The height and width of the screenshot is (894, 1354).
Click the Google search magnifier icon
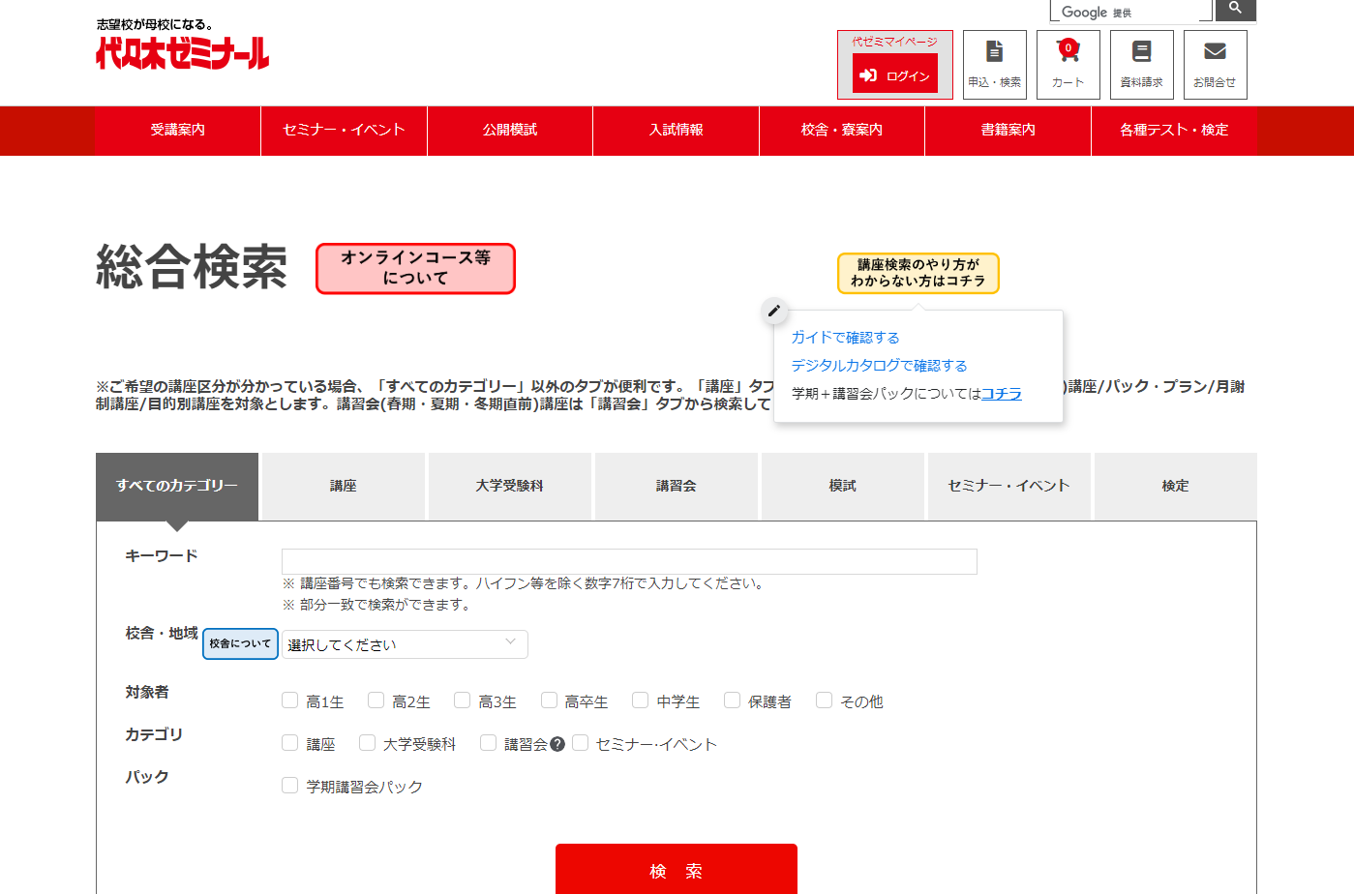(1235, 10)
